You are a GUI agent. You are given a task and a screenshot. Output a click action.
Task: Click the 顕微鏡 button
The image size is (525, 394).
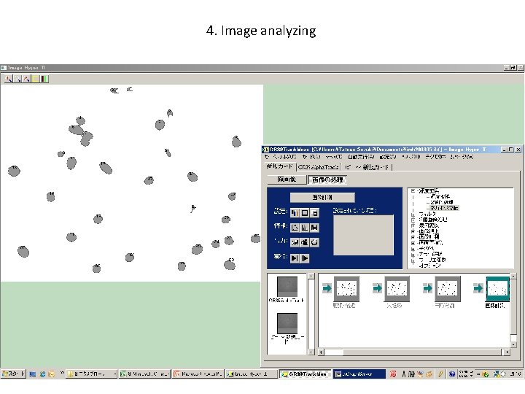point(287,179)
